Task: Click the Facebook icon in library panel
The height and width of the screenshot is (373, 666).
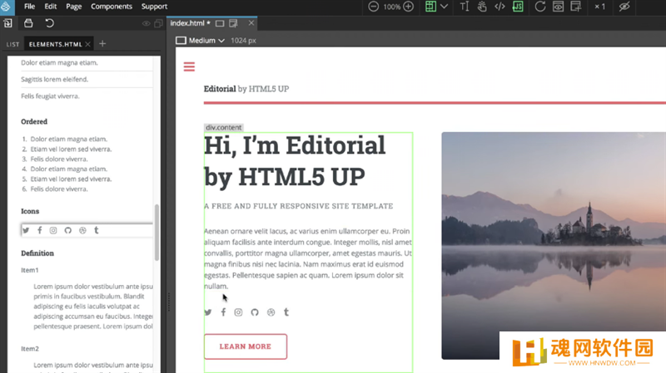Action: click(39, 230)
